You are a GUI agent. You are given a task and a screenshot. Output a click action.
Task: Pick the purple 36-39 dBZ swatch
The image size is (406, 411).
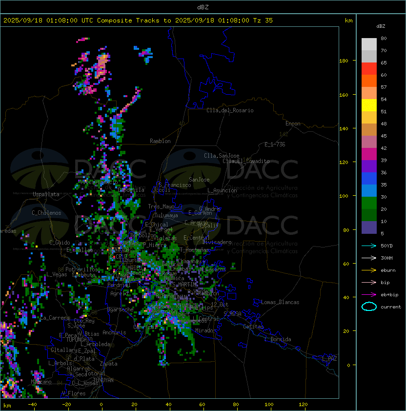369,166
